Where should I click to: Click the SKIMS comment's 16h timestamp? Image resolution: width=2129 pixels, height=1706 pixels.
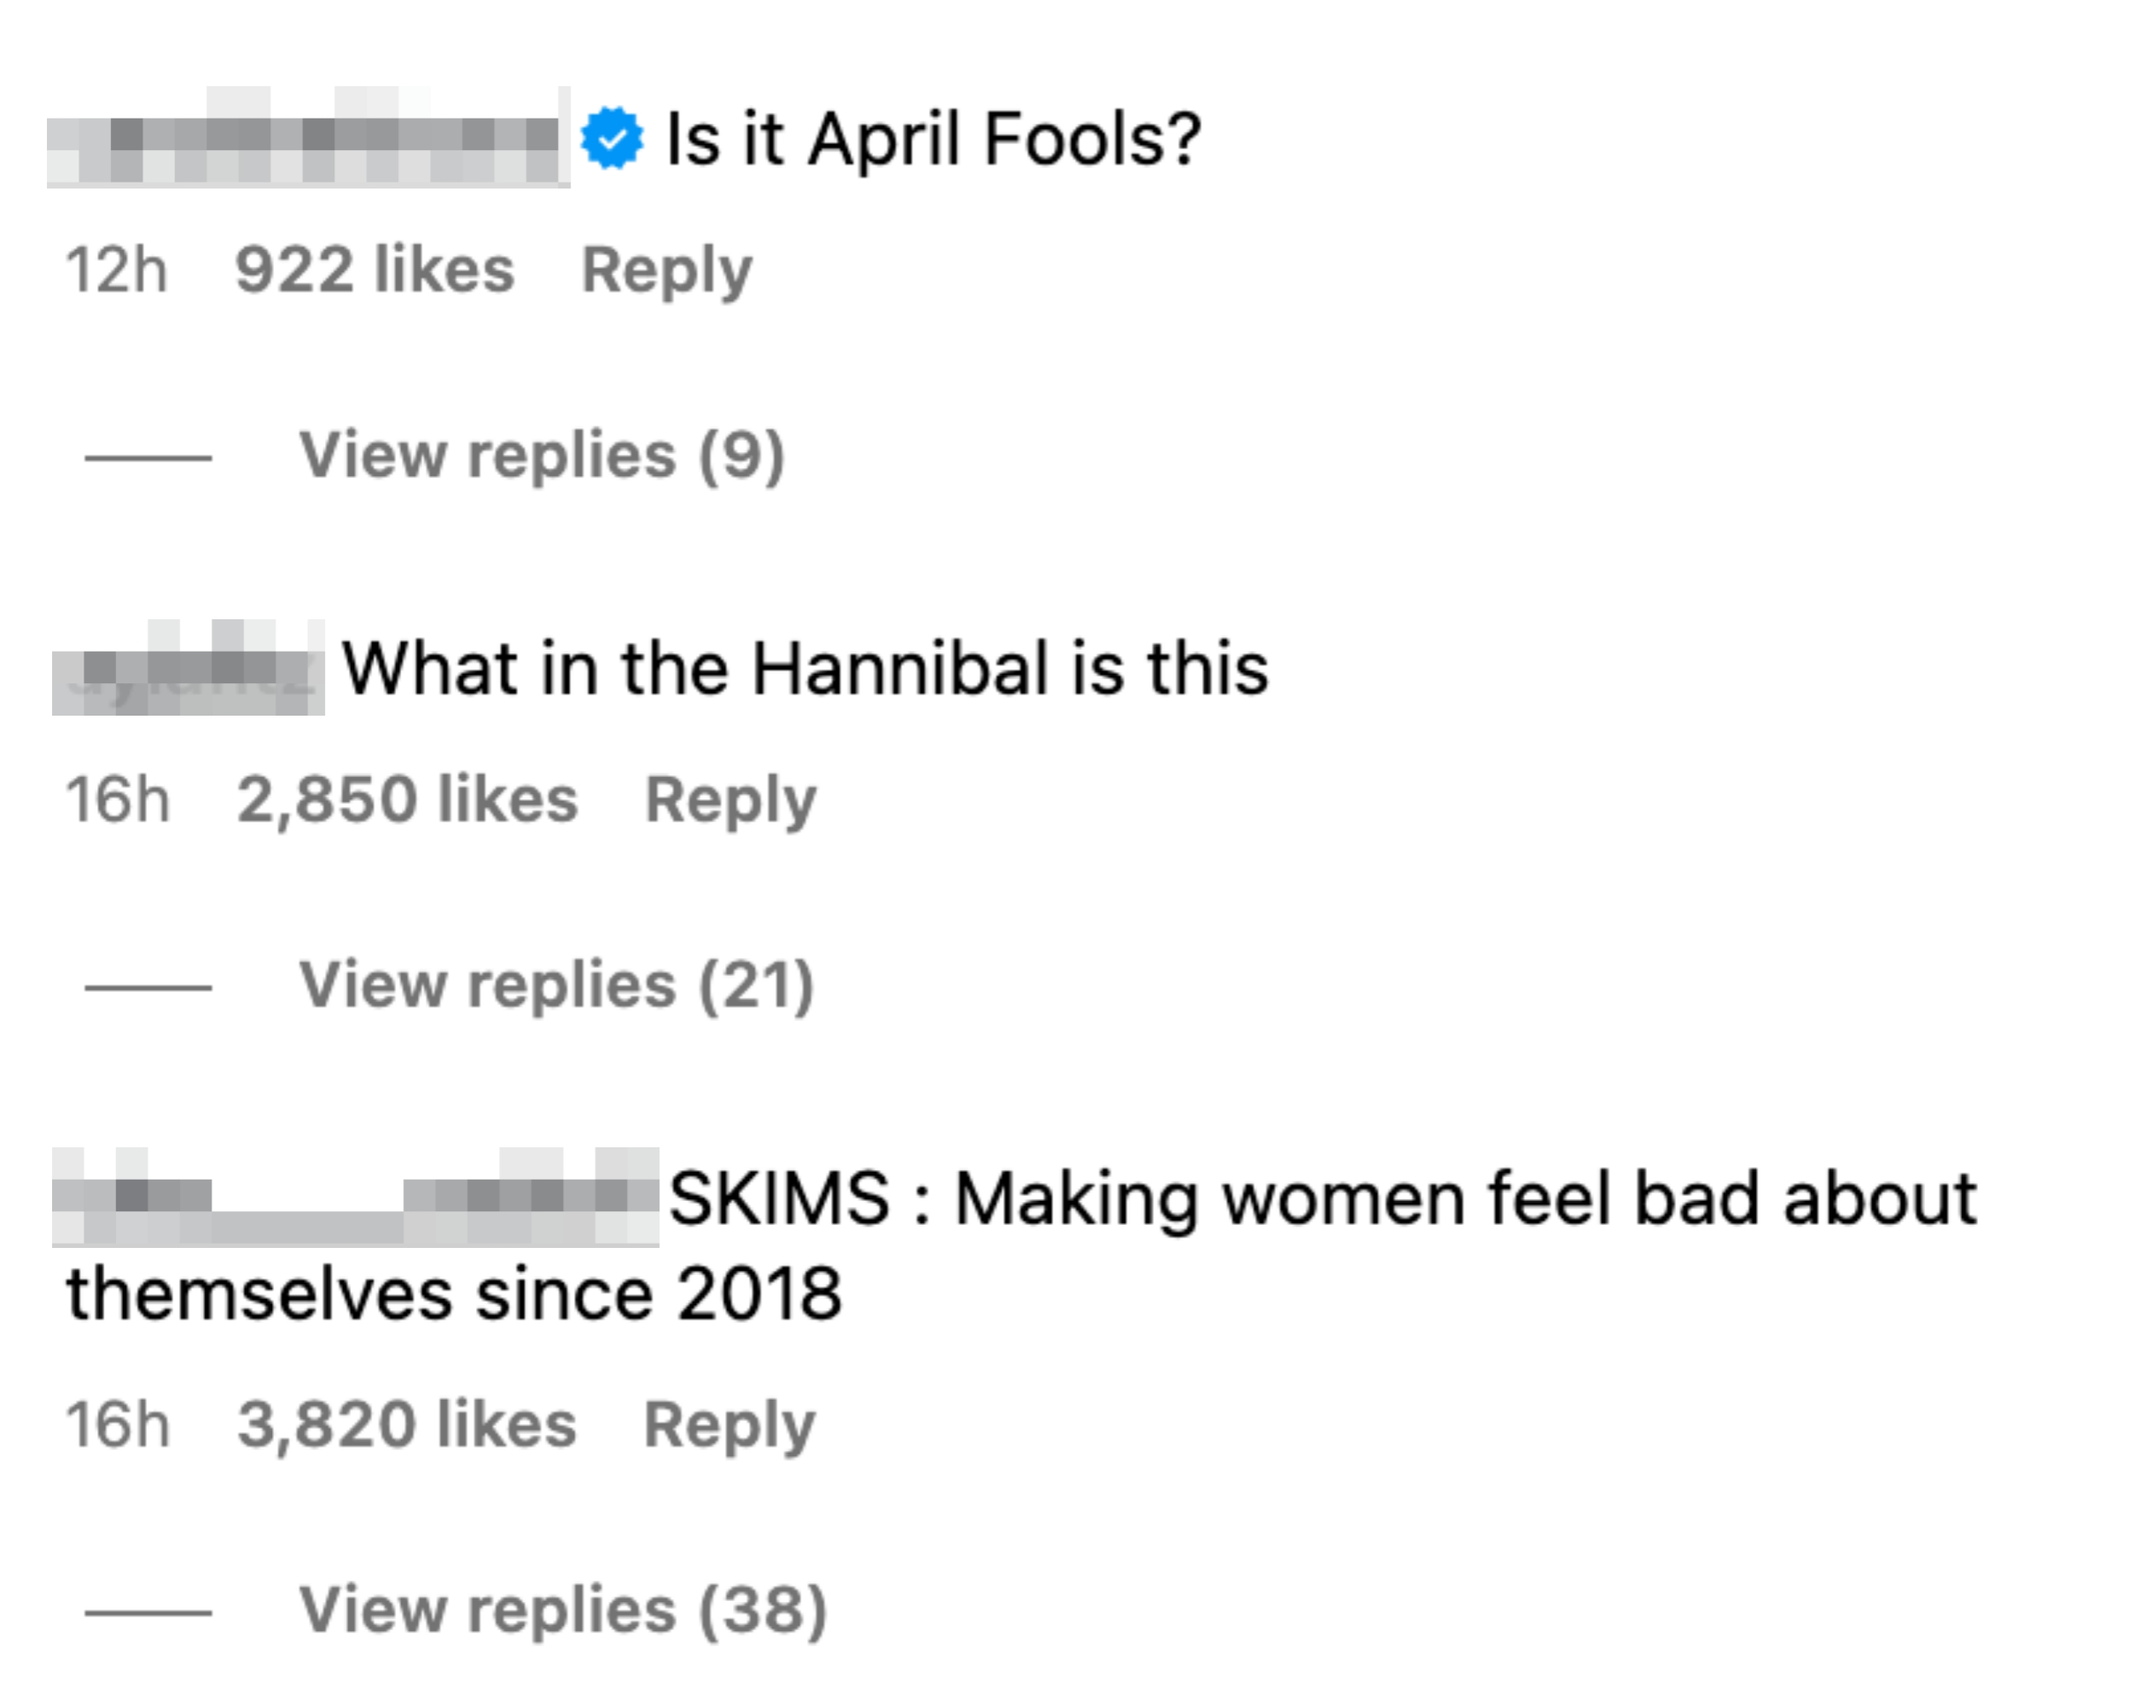[118, 1425]
